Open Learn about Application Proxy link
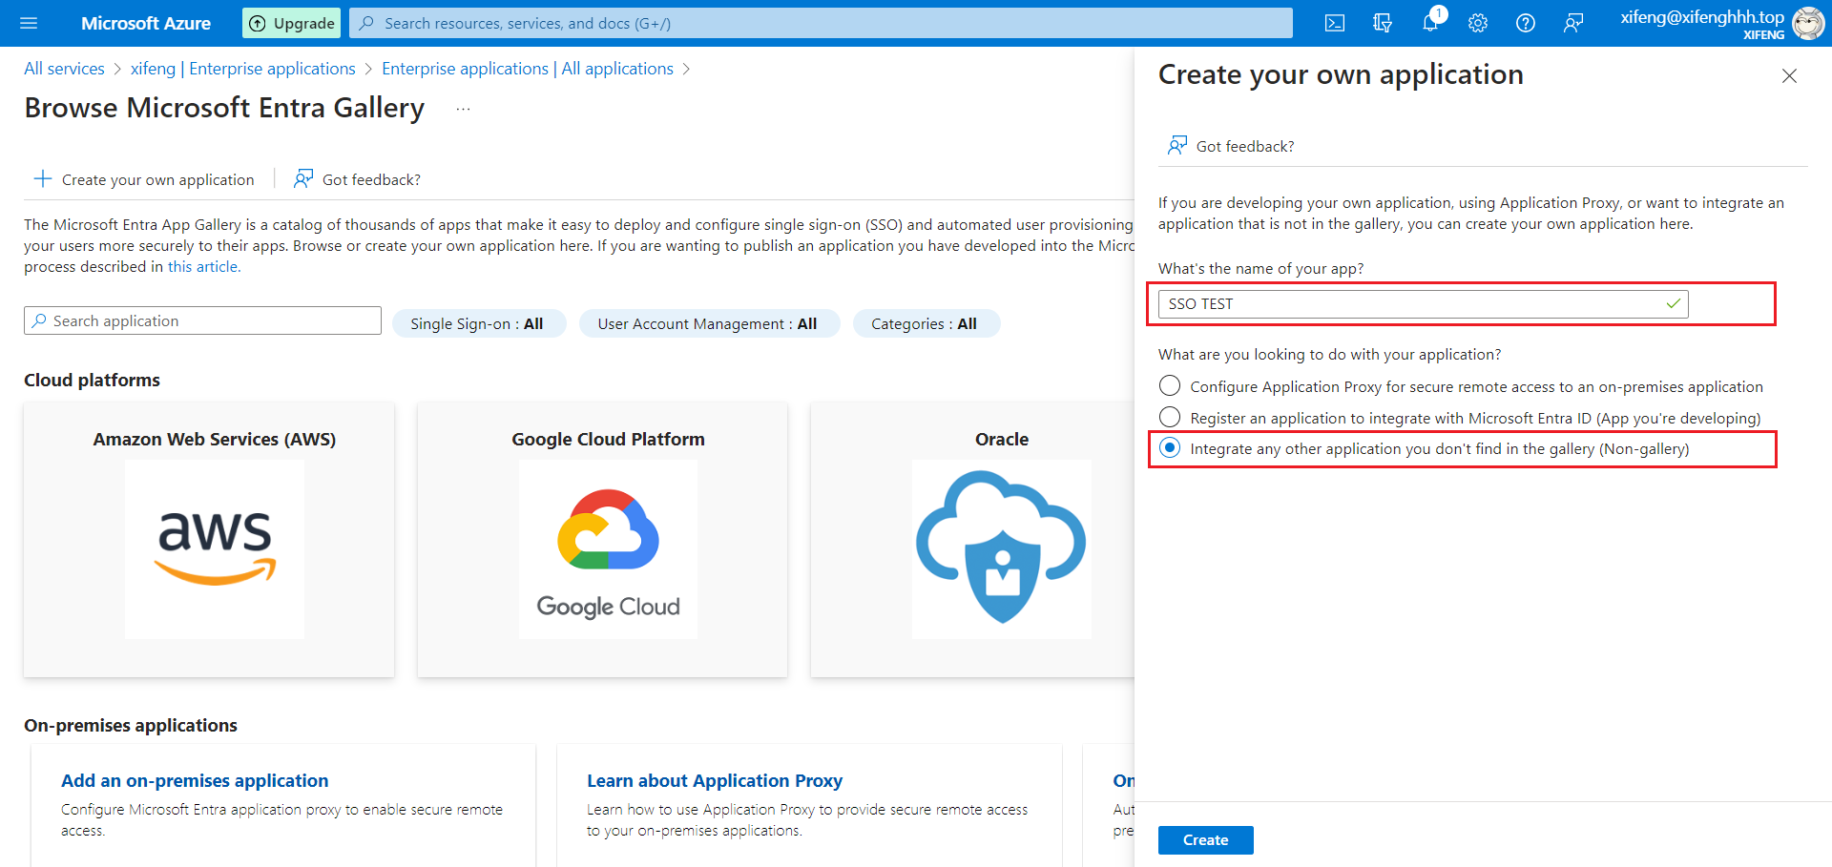 [x=715, y=780]
